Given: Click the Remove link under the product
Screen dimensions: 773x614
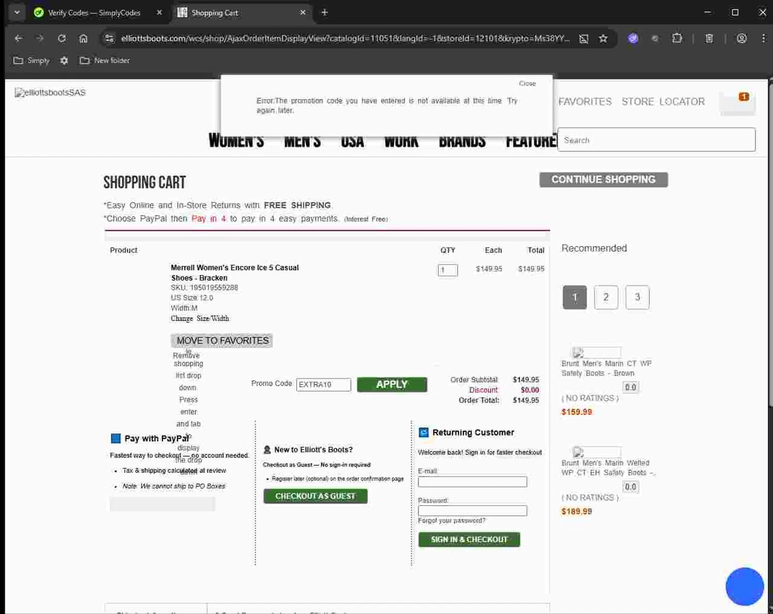Looking at the screenshot, I should click(x=186, y=355).
